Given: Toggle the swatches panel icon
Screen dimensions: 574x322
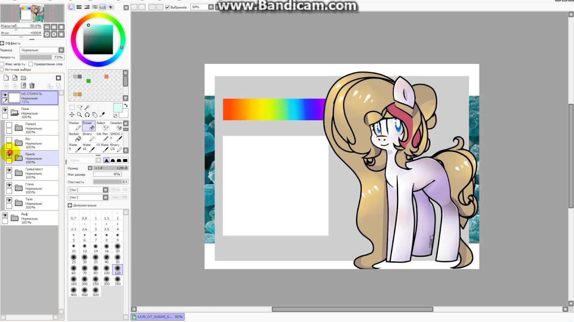Looking at the screenshot, I should coord(103,7).
